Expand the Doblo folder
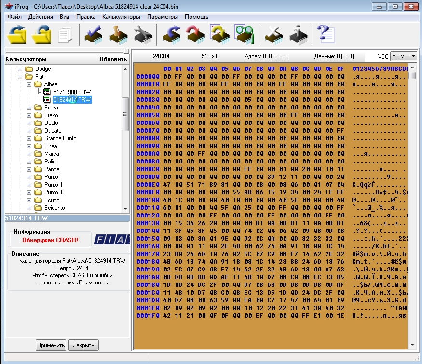422x364 pixels. [29, 123]
